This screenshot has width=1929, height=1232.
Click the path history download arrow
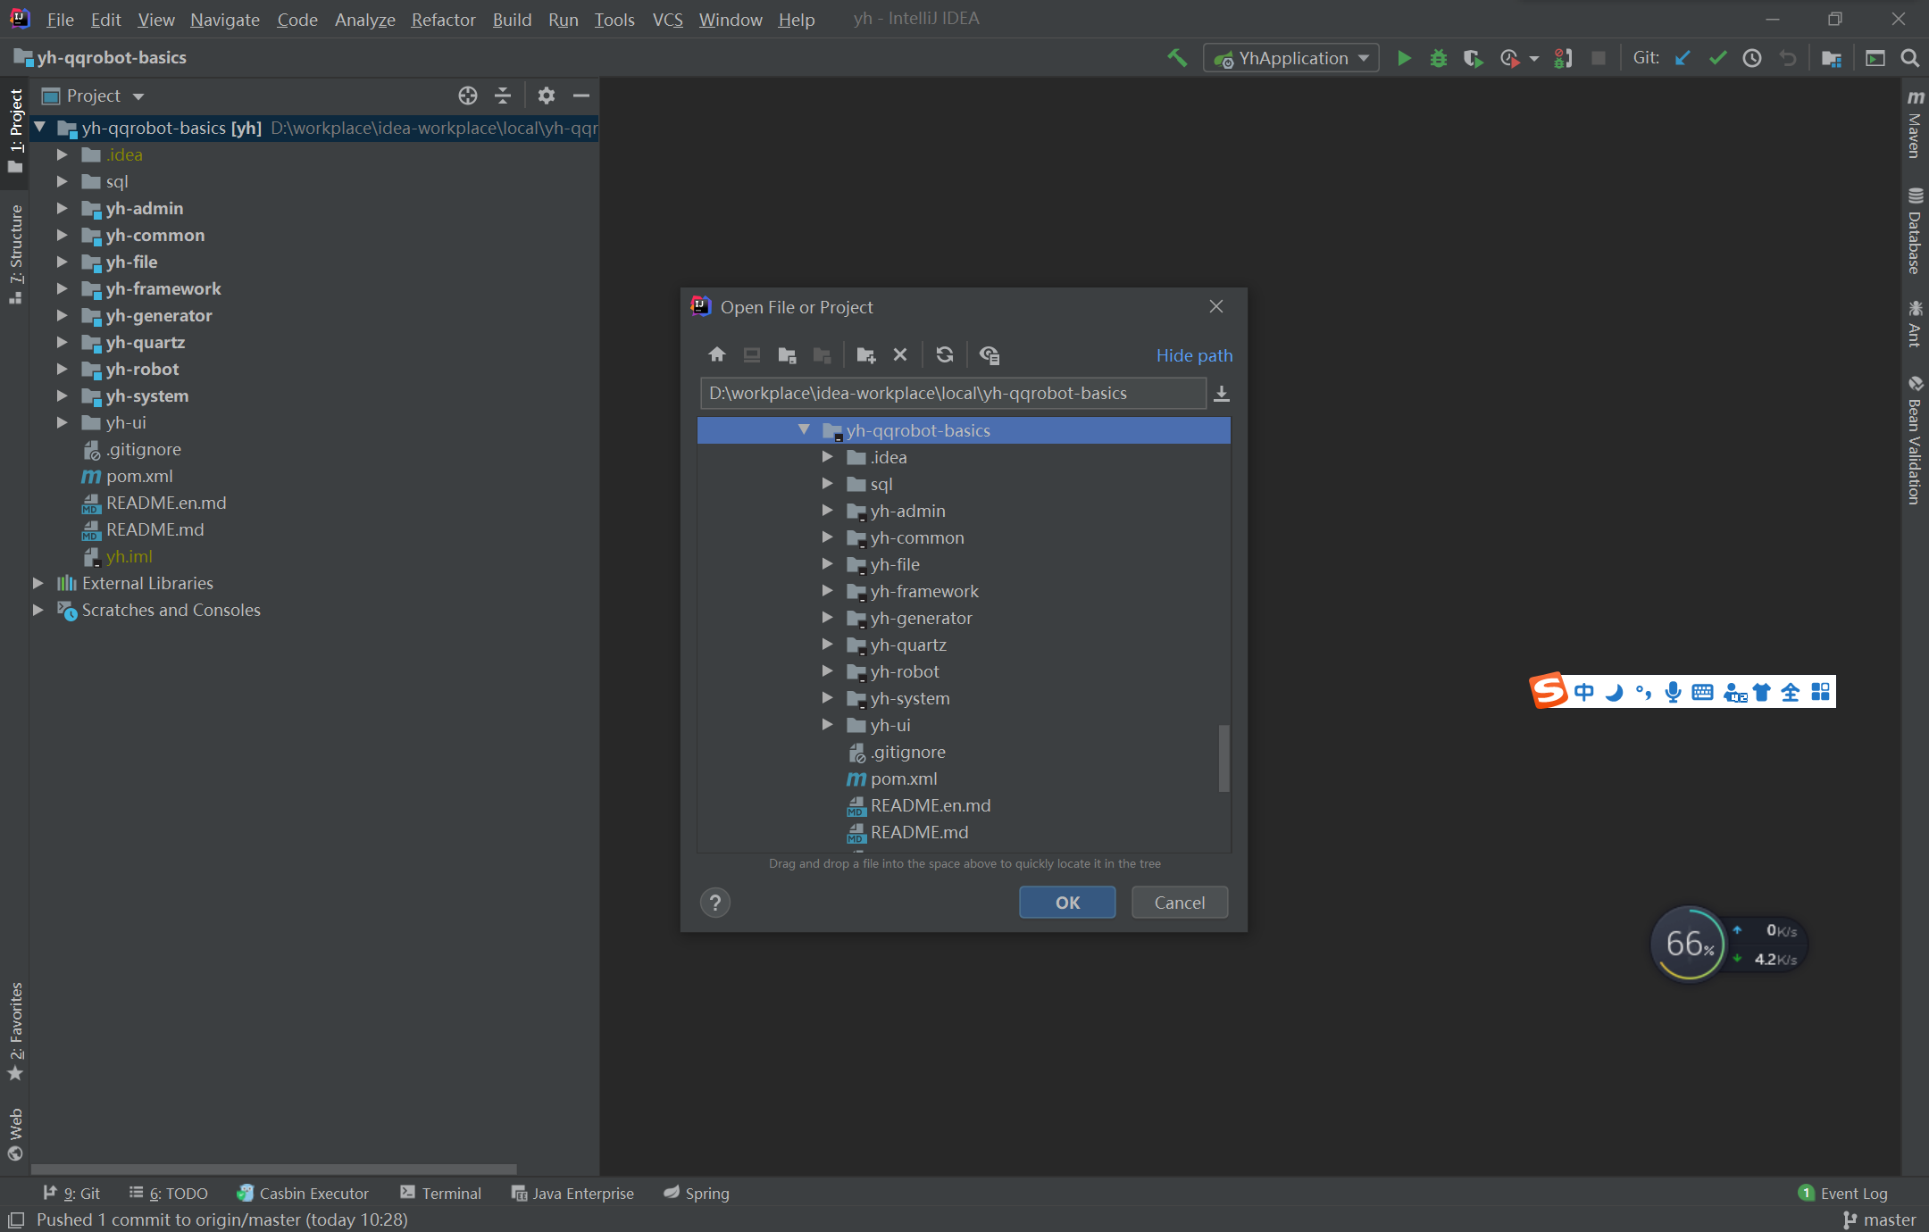pyautogui.click(x=1222, y=394)
